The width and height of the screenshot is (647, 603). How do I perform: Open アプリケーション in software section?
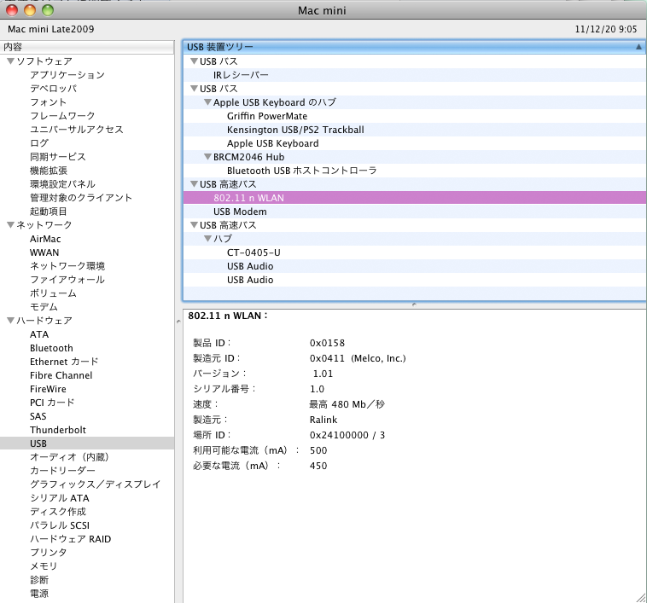[67, 75]
